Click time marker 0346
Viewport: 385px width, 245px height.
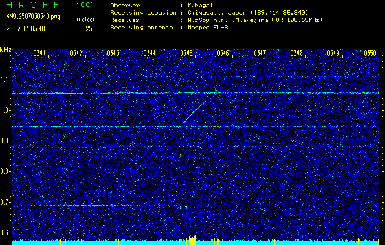coord(223,53)
